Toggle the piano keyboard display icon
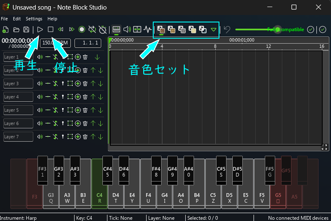Image resolution: width=331 pixels, height=221 pixels. (116, 29)
